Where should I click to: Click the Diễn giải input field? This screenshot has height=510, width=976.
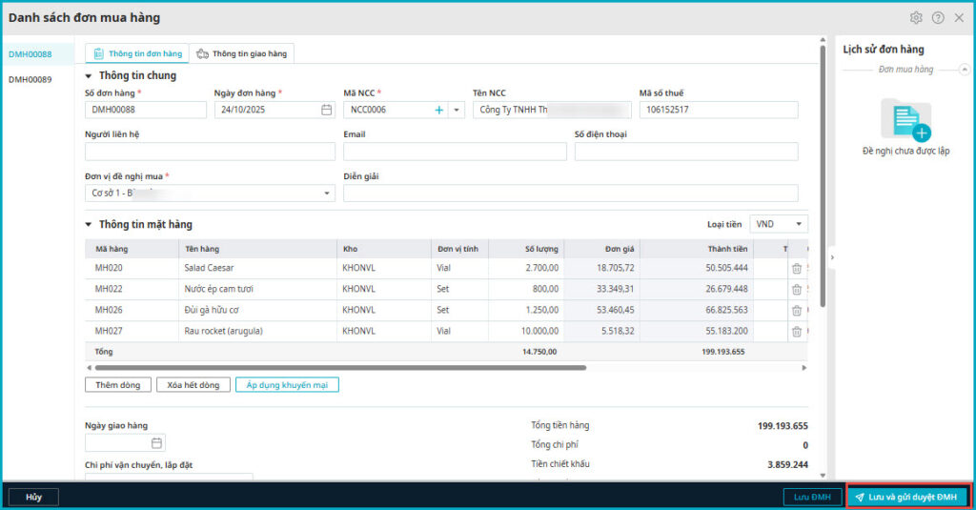click(570, 194)
